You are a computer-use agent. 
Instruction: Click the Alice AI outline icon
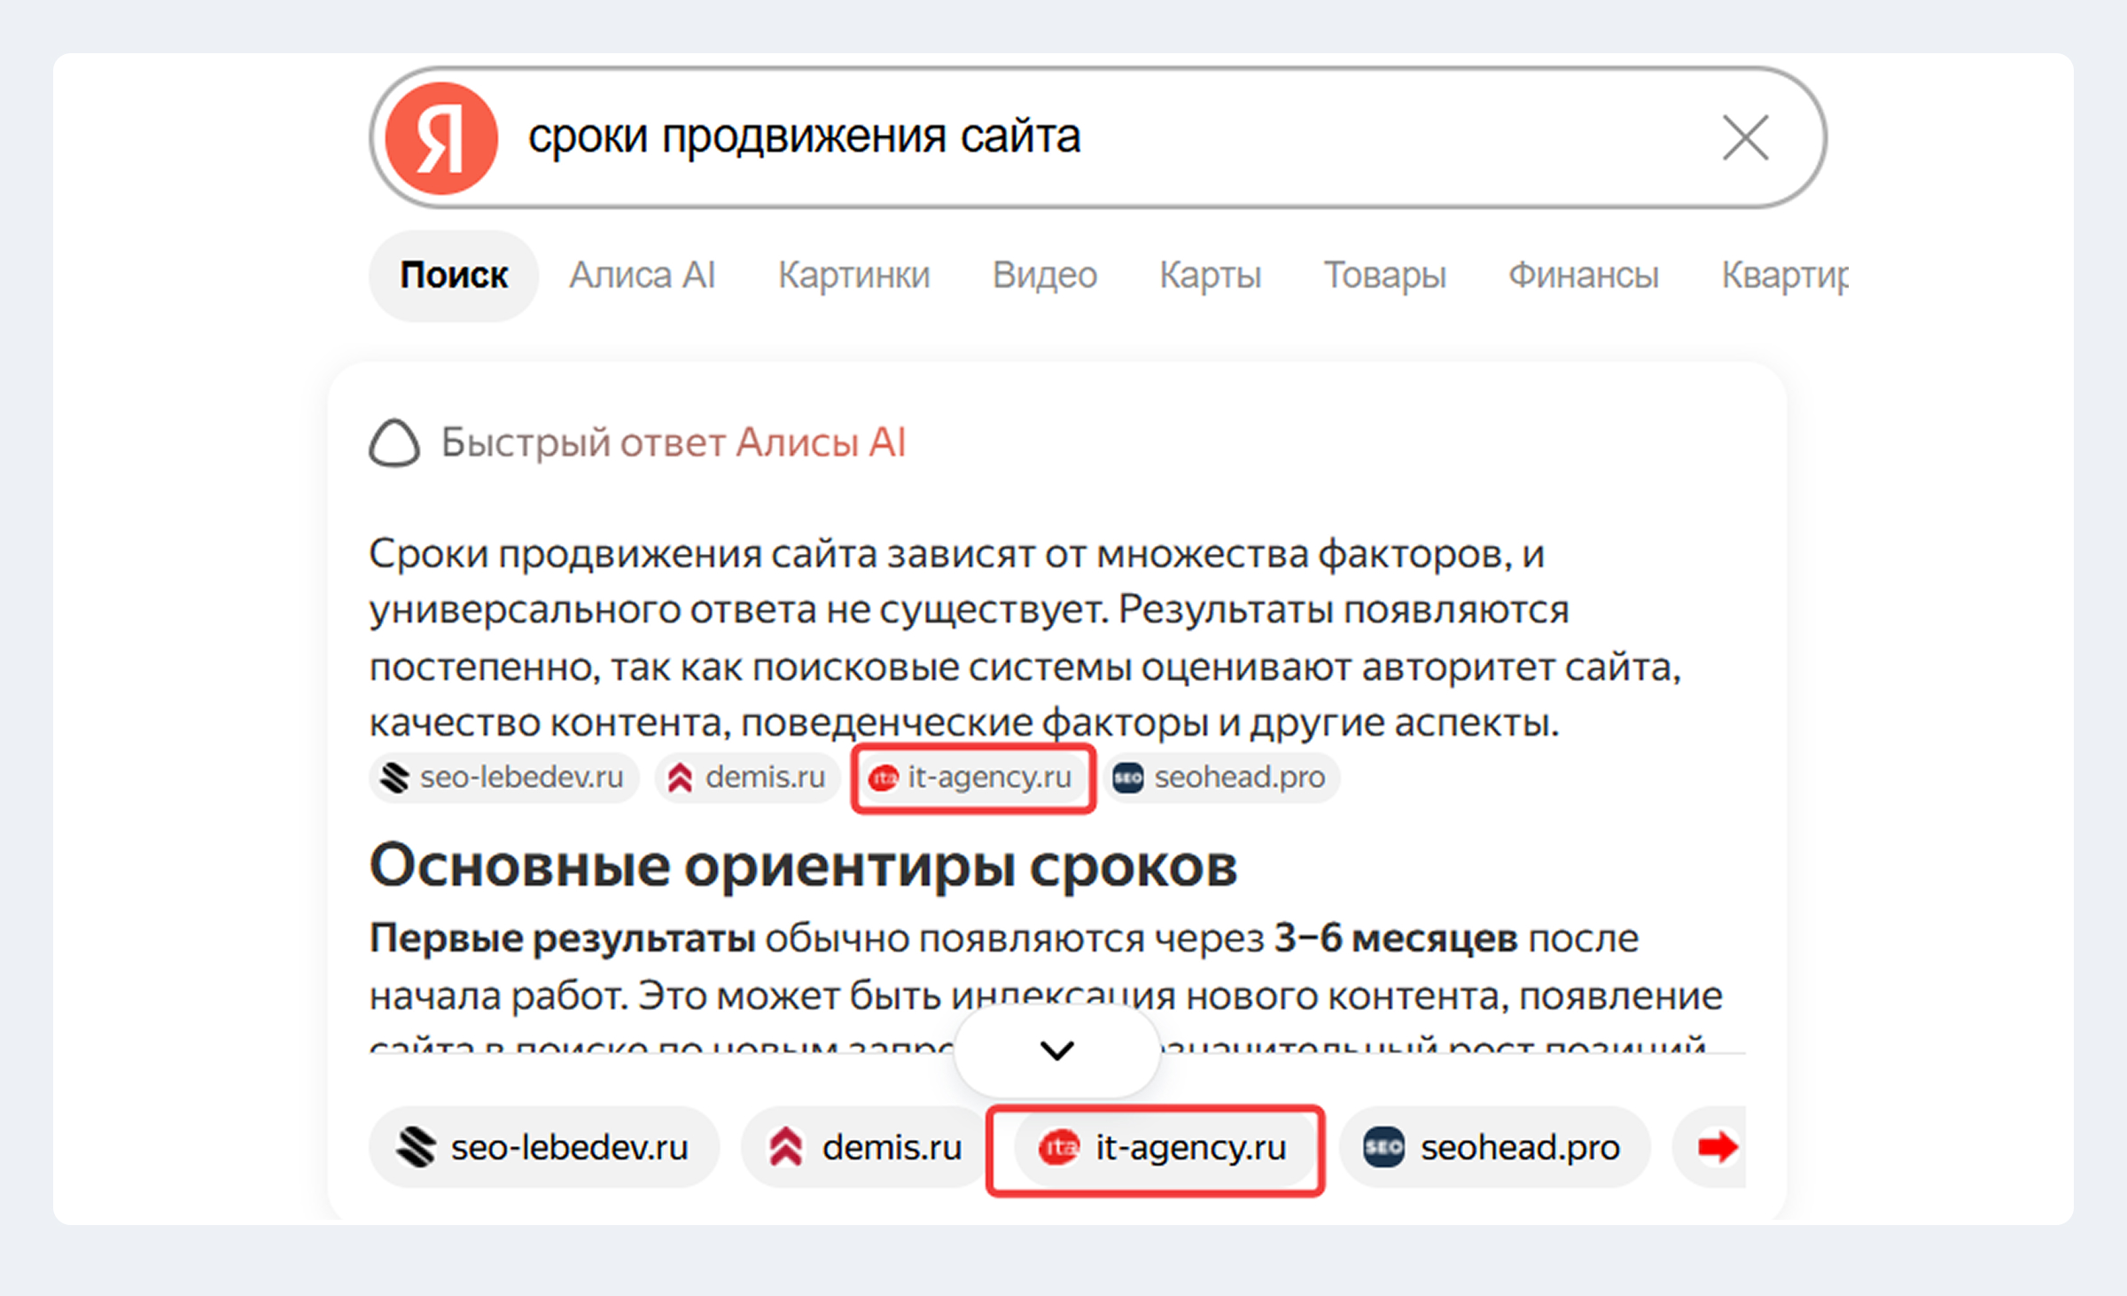coord(394,442)
